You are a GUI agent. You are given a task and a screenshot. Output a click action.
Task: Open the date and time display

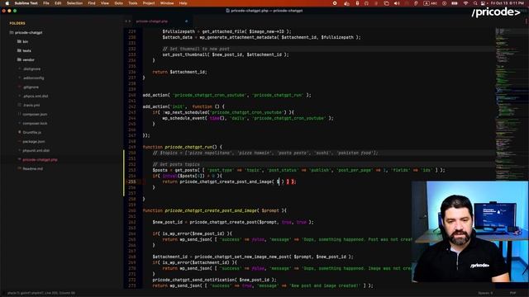pos(507,3)
